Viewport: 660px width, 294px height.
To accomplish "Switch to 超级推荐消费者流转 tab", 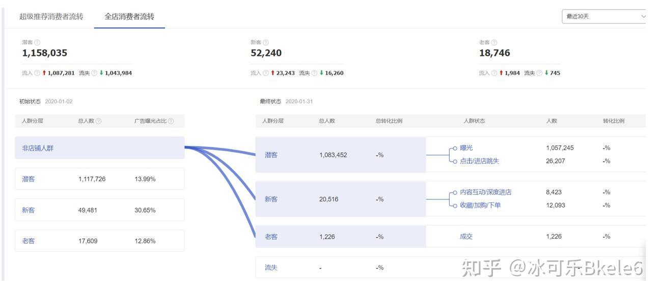I will (x=51, y=16).
